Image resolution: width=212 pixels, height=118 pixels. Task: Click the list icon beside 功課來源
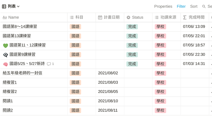coord(157,17)
